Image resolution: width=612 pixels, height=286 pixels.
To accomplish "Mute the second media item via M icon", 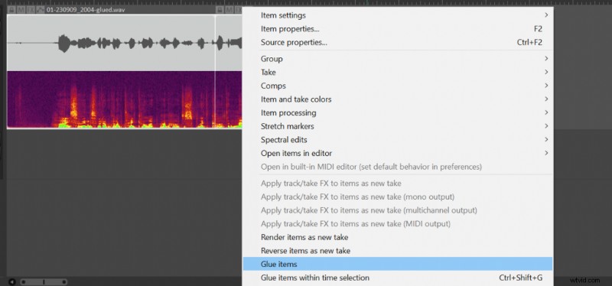I will click(229, 10).
